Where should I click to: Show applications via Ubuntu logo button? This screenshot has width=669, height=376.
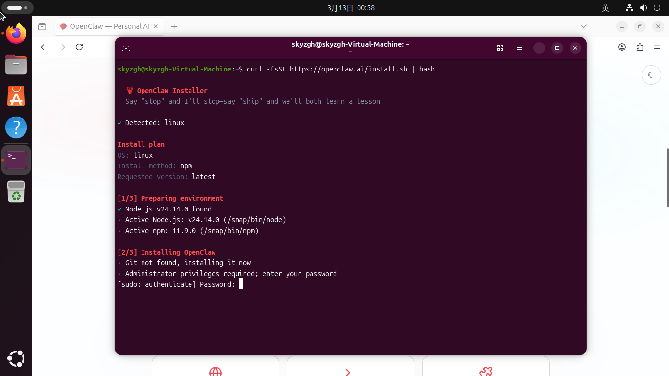pyautogui.click(x=16, y=359)
